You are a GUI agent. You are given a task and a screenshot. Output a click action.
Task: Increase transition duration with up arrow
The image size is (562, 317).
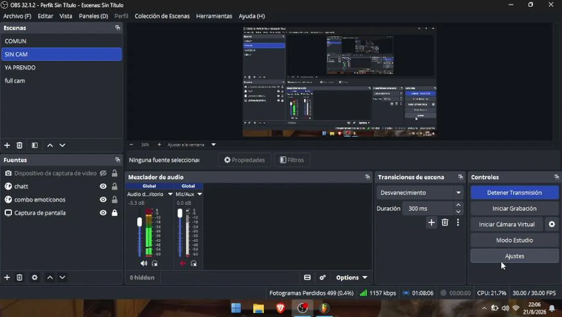pyautogui.click(x=459, y=205)
